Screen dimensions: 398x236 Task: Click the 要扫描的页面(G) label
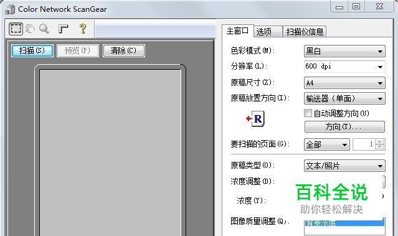click(260, 144)
